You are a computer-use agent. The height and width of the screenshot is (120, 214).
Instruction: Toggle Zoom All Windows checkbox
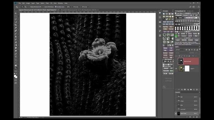click(x=44, y=7)
